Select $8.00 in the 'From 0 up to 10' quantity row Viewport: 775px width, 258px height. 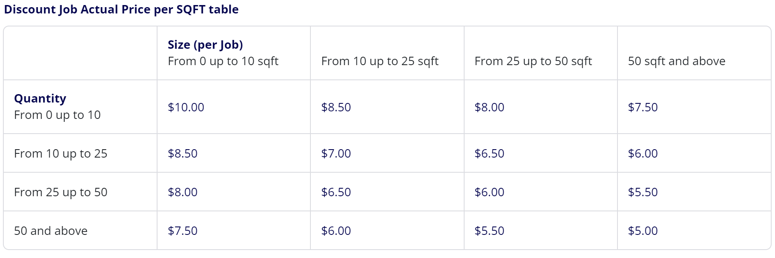[489, 107]
